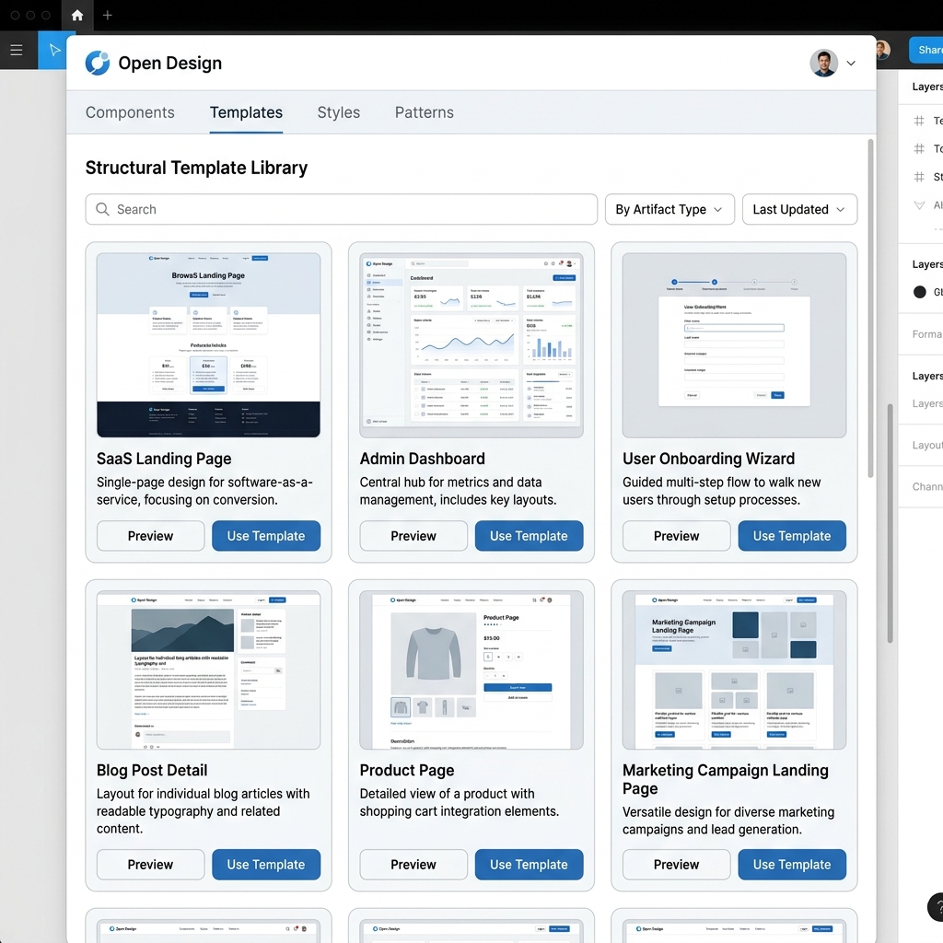Preview the SaaS Landing Page template
The height and width of the screenshot is (943, 943).
click(150, 536)
